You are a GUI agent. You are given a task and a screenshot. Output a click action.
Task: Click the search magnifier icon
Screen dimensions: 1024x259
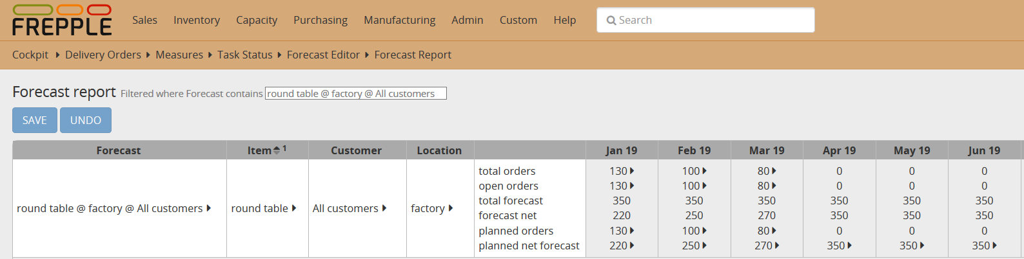[611, 21]
